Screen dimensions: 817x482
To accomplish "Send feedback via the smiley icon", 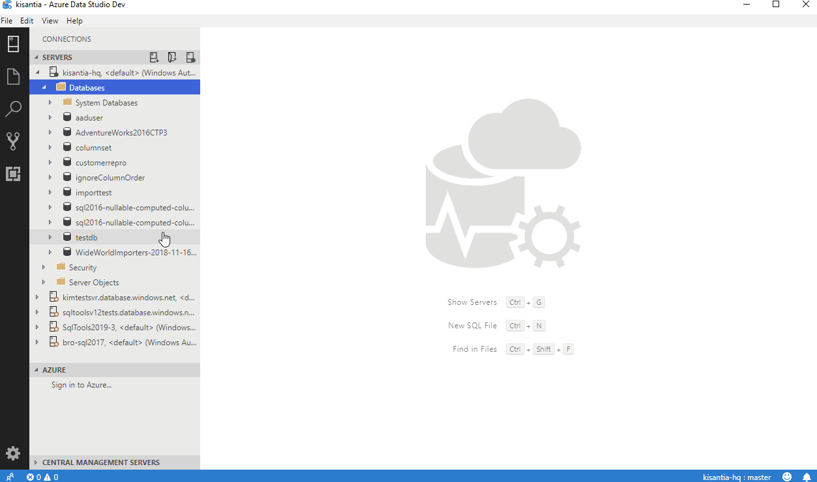I will (786, 477).
